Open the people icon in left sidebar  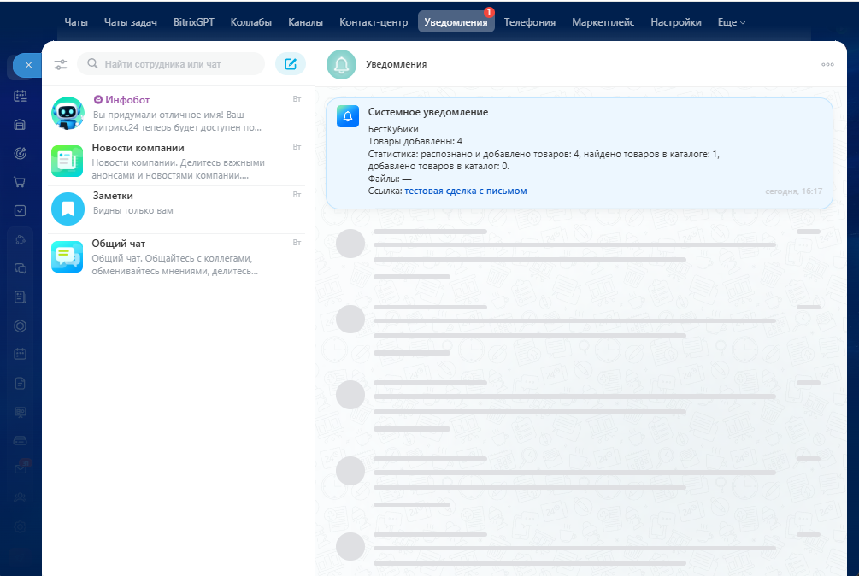pyautogui.click(x=20, y=497)
